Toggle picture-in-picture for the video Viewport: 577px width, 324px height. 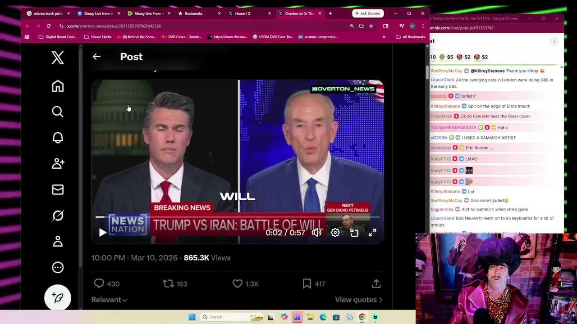(x=354, y=233)
